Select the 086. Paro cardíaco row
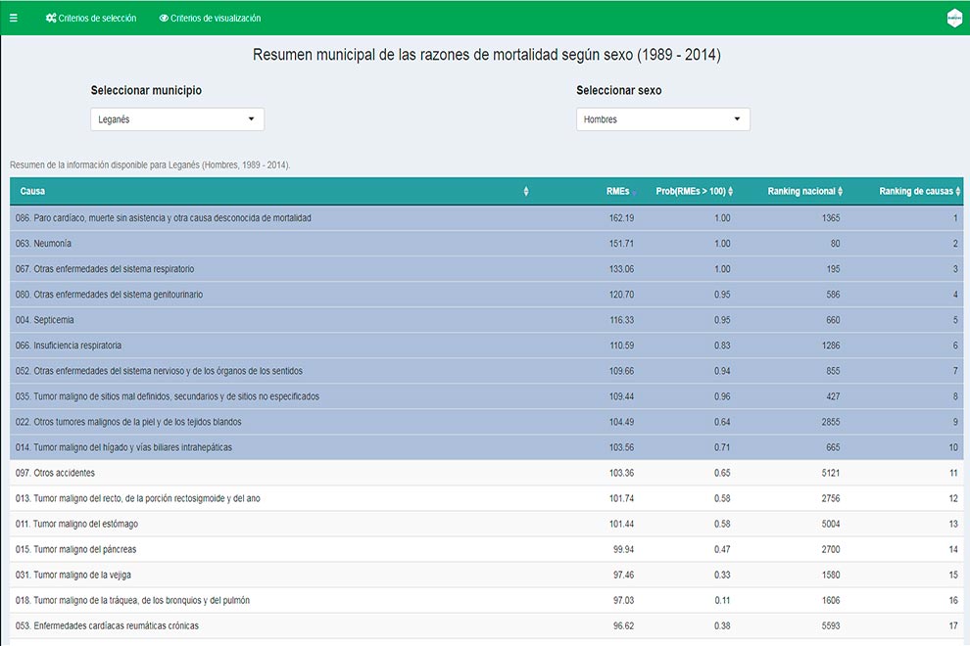This screenshot has width=970, height=646. pyautogui.click(x=163, y=218)
